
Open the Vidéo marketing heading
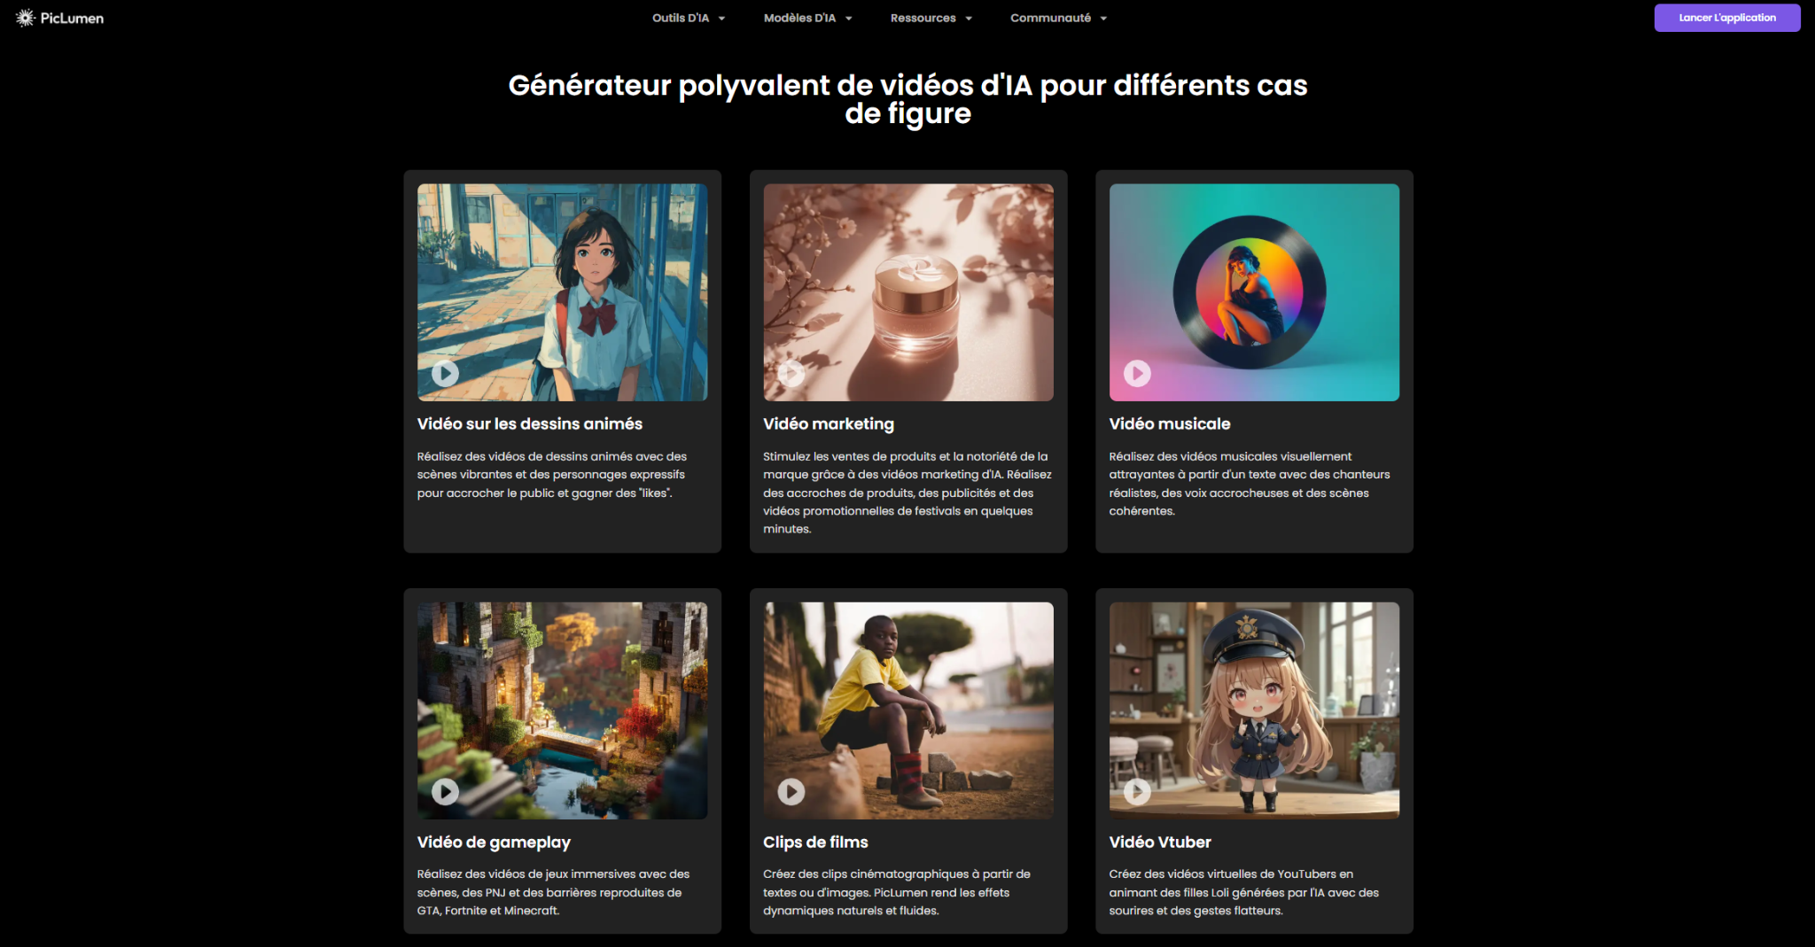pyautogui.click(x=828, y=423)
